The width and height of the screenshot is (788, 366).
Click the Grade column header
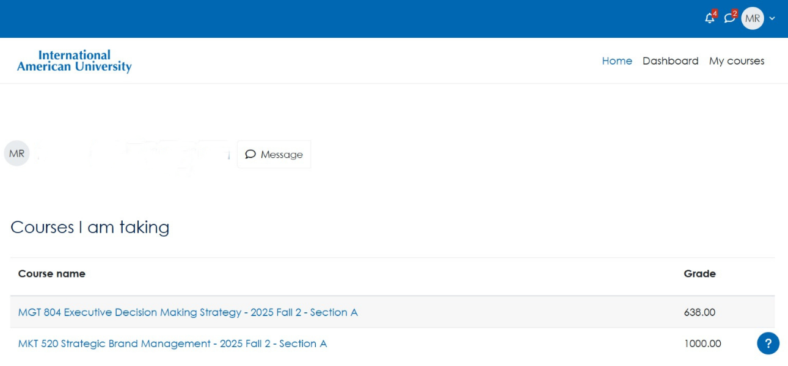click(x=699, y=274)
